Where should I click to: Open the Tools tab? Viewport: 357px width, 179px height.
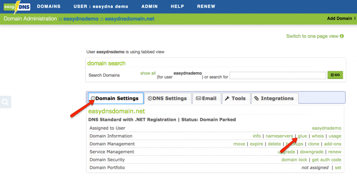coord(235,98)
